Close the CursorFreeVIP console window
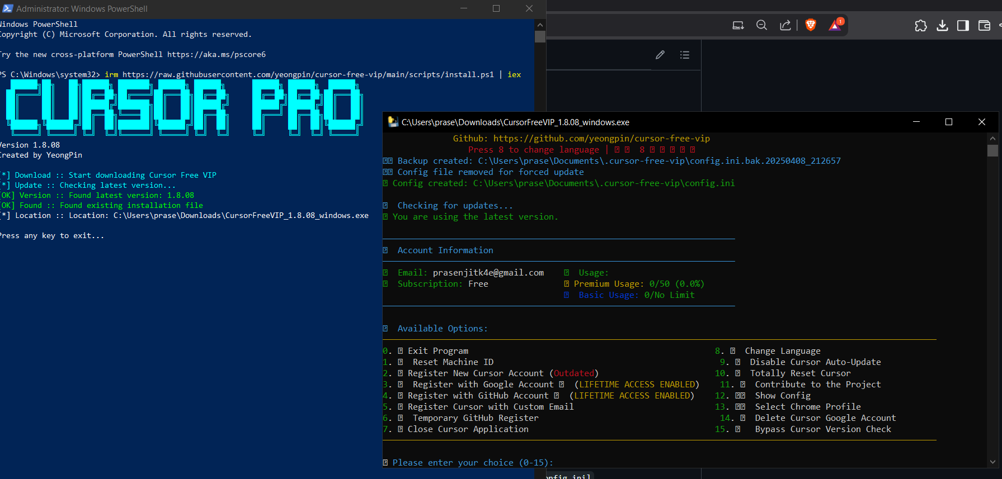Viewport: 1002px width, 479px height. [982, 122]
